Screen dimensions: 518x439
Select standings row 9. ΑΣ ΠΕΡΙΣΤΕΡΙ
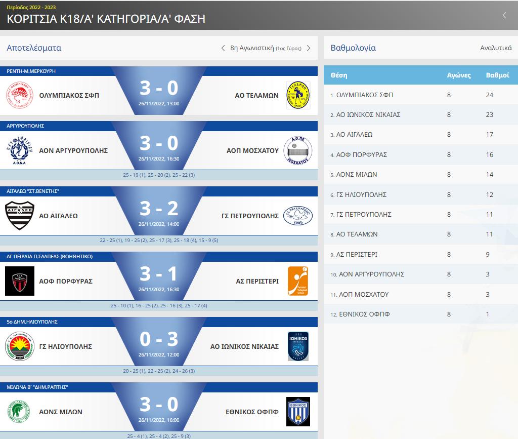(421, 255)
